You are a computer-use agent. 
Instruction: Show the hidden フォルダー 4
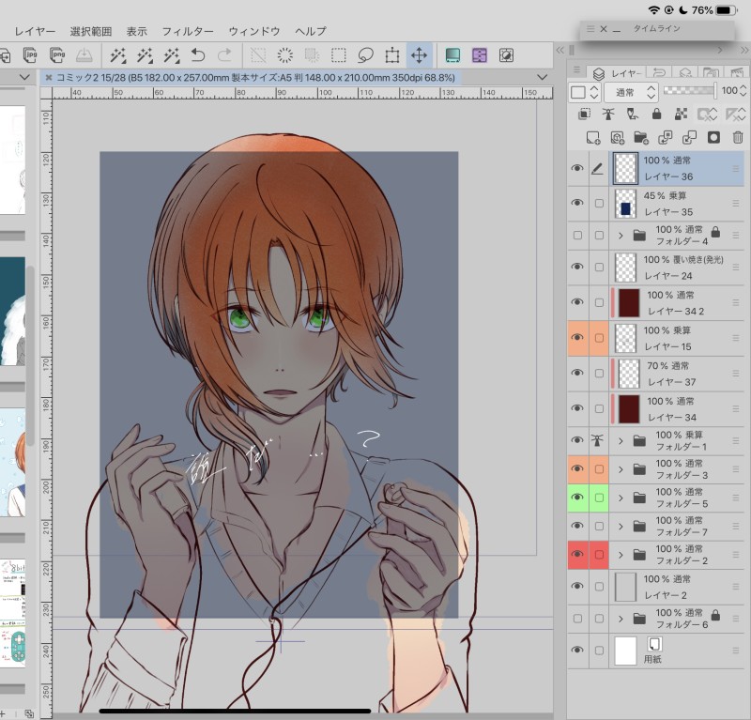click(x=577, y=236)
